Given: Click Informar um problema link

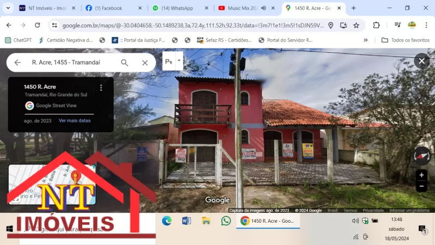Looking at the screenshot, I should 409,210.
